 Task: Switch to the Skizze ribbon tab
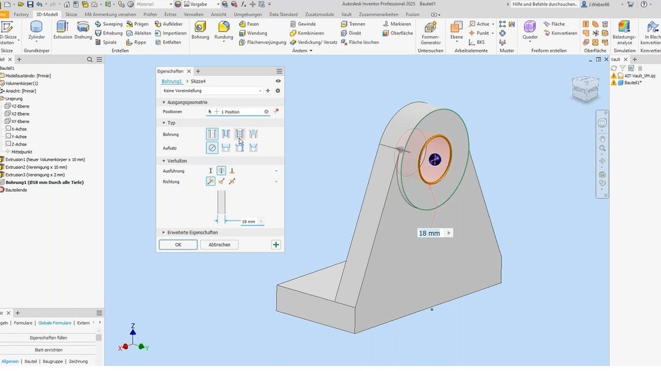[71, 14]
